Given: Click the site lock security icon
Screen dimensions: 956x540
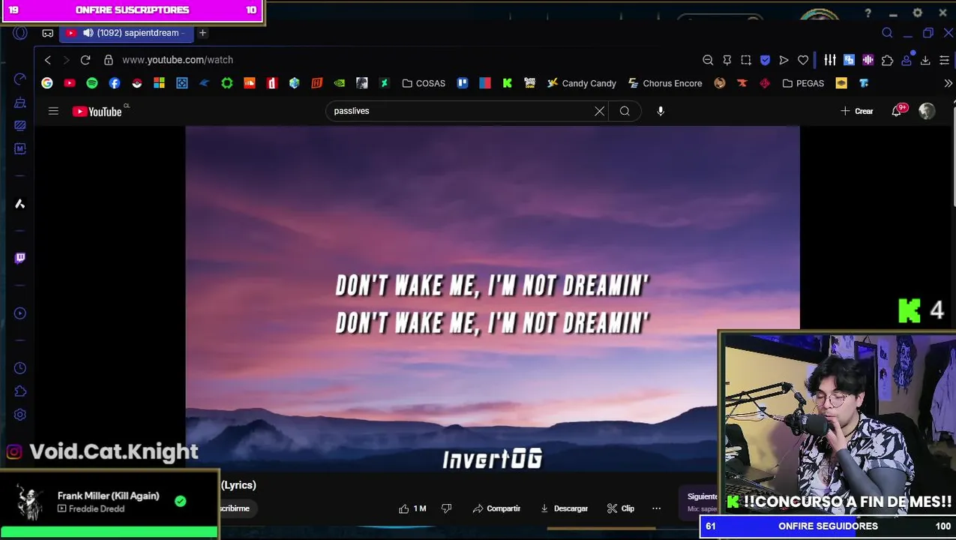Looking at the screenshot, I should 109,60.
